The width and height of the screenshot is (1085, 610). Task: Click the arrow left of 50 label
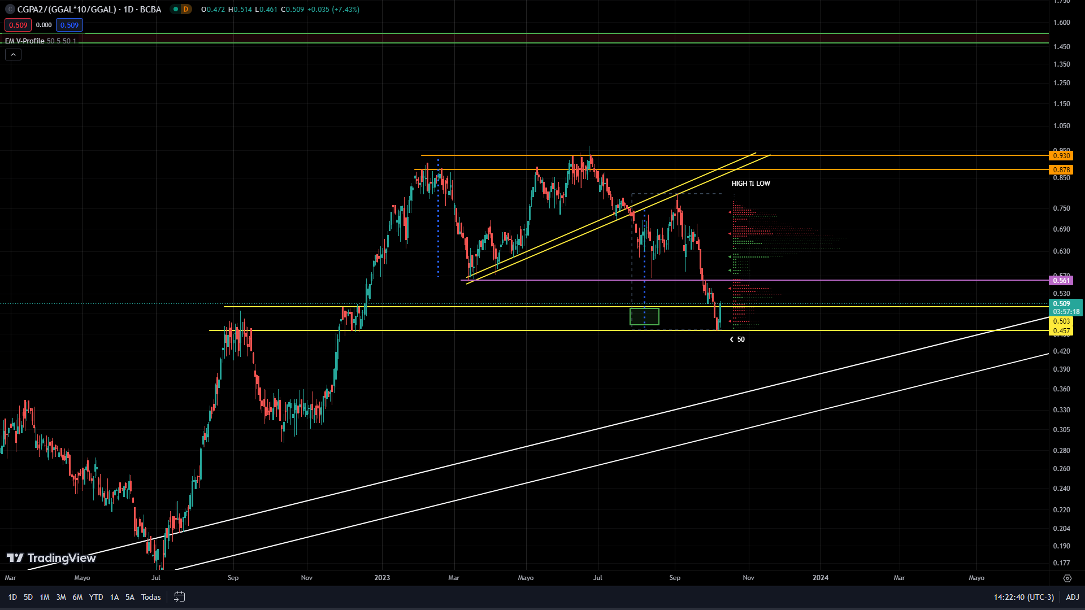(732, 339)
